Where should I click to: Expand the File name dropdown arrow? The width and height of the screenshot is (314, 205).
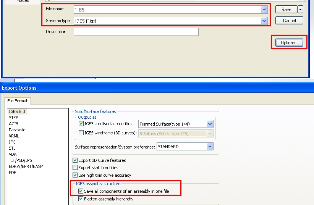[x=264, y=10]
